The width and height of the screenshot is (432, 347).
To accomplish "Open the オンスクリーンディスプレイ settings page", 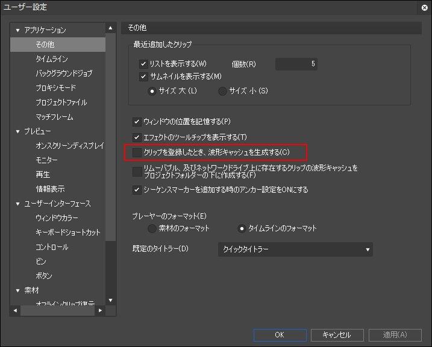I will click(x=70, y=146).
